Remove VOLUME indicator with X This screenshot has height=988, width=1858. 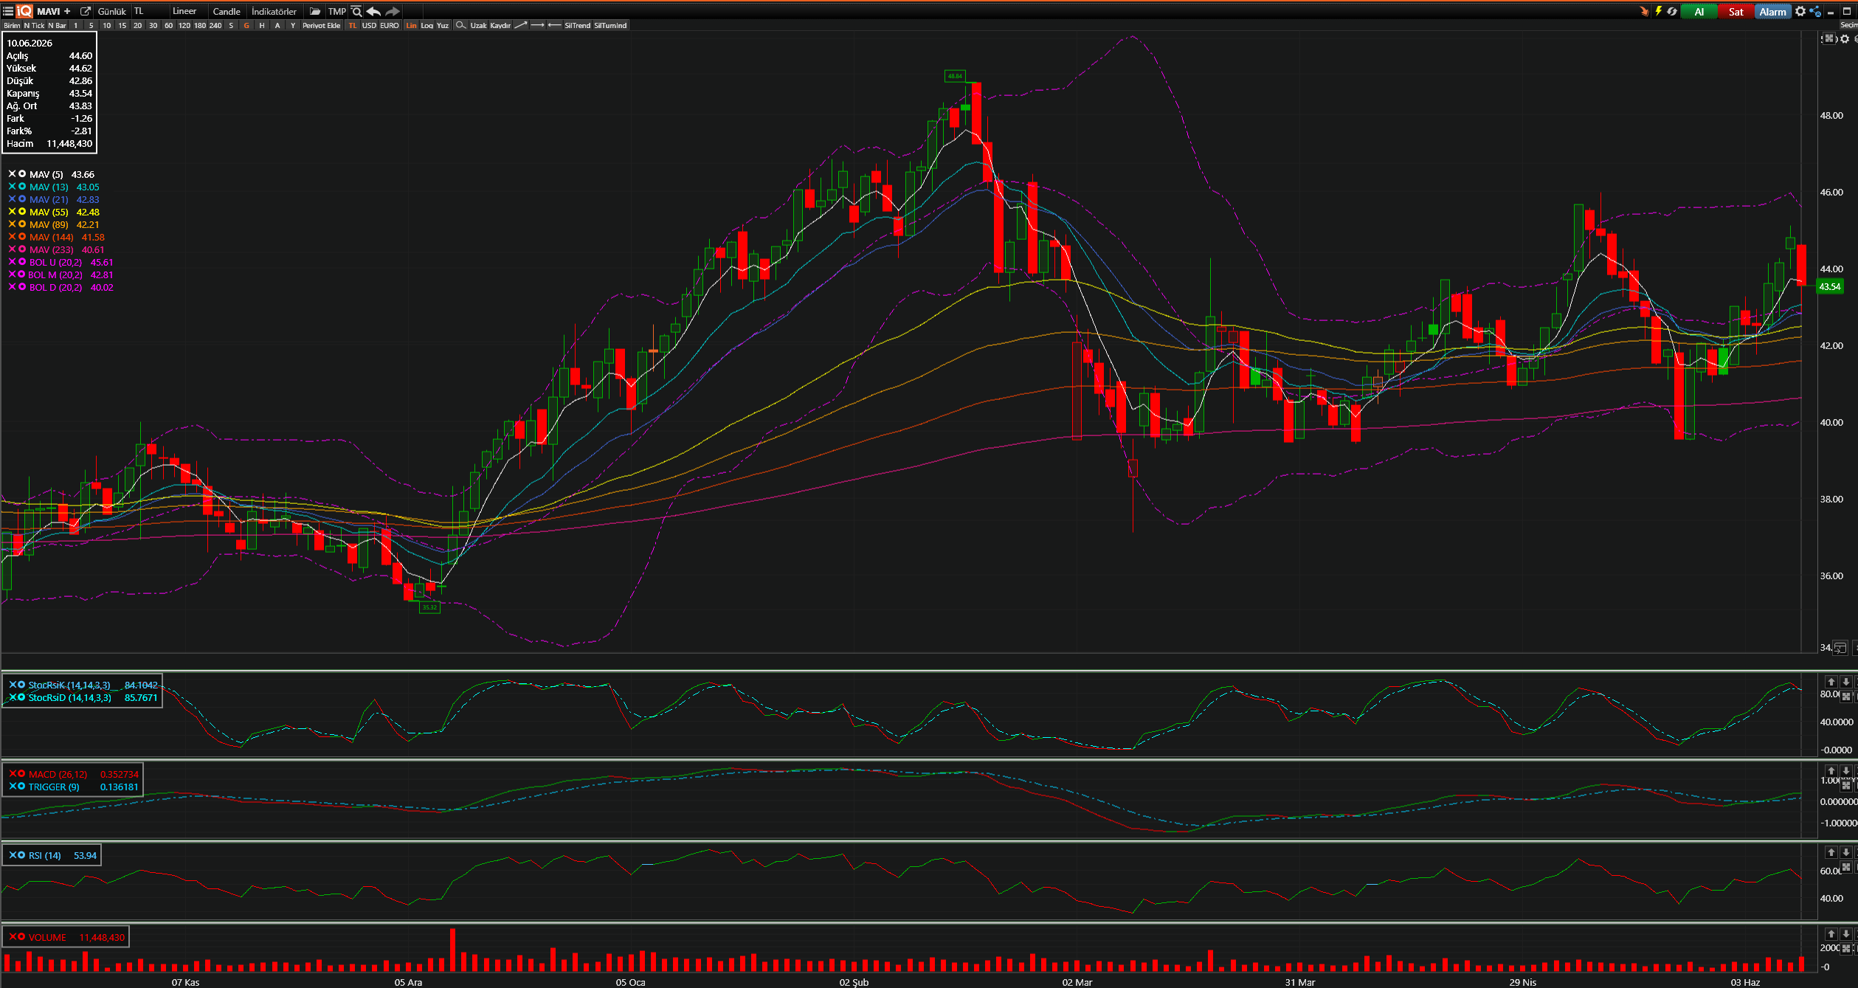[x=12, y=937]
